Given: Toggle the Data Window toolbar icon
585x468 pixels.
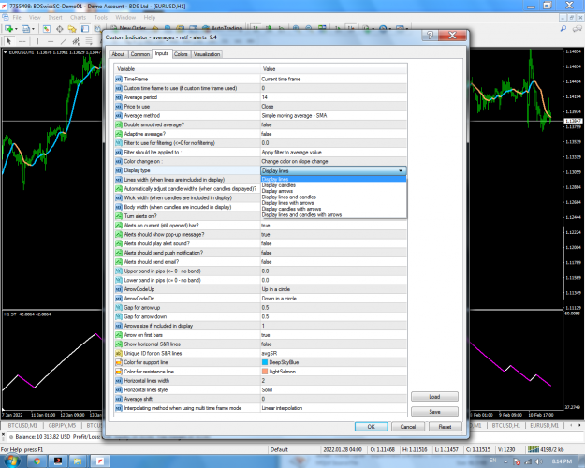Looking at the screenshot, I should 59,29.
